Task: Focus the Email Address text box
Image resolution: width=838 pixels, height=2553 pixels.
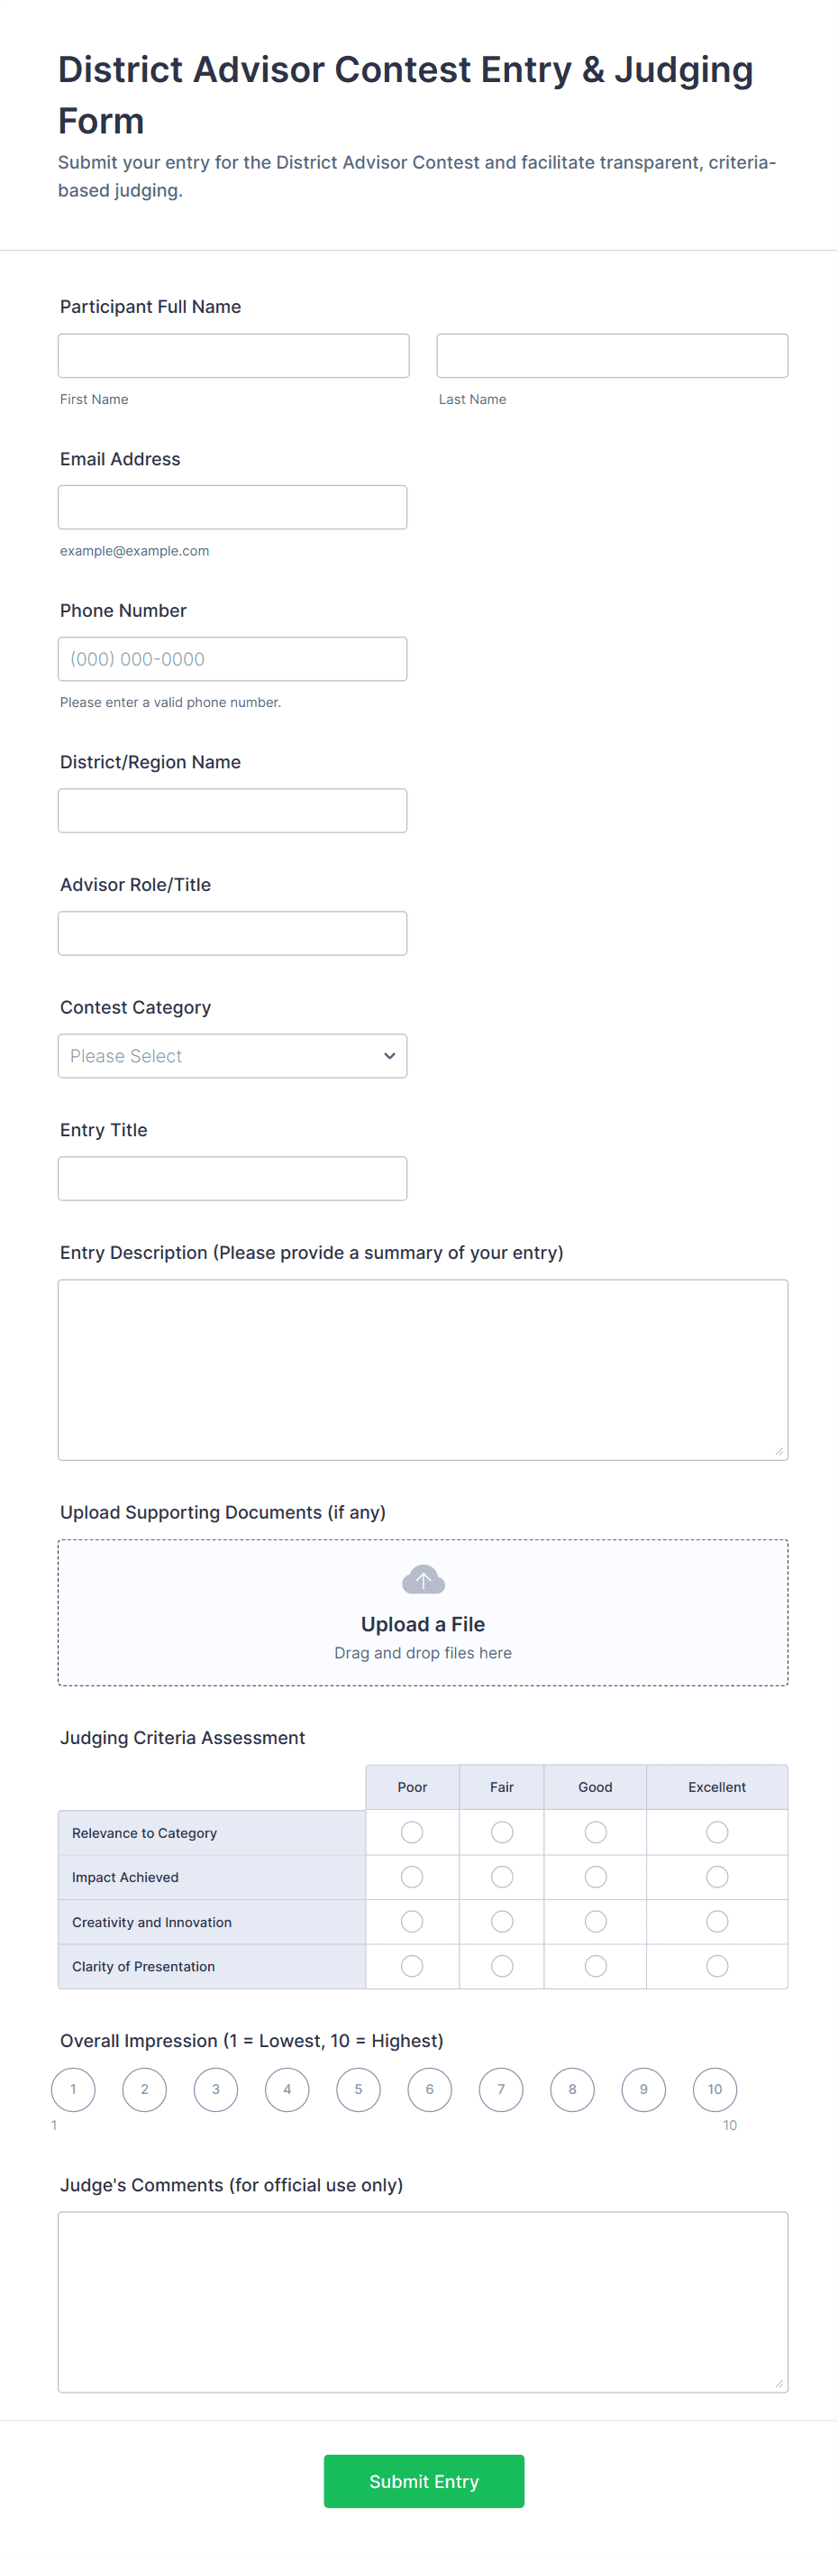Action: pyautogui.click(x=232, y=508)
